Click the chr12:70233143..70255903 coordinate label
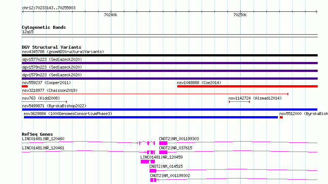The height and width of the screenshot is (184, 328). (49, 8)
